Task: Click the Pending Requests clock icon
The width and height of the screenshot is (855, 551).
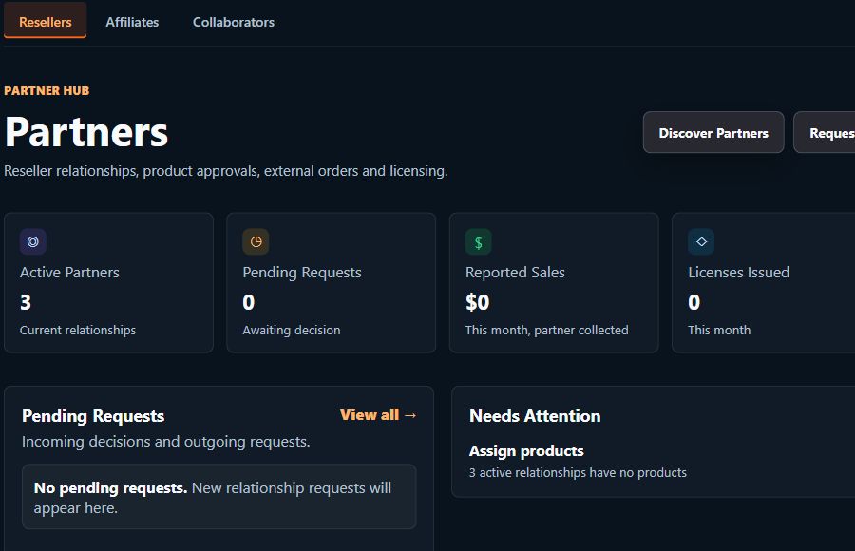Action: (x=256, y=241)
